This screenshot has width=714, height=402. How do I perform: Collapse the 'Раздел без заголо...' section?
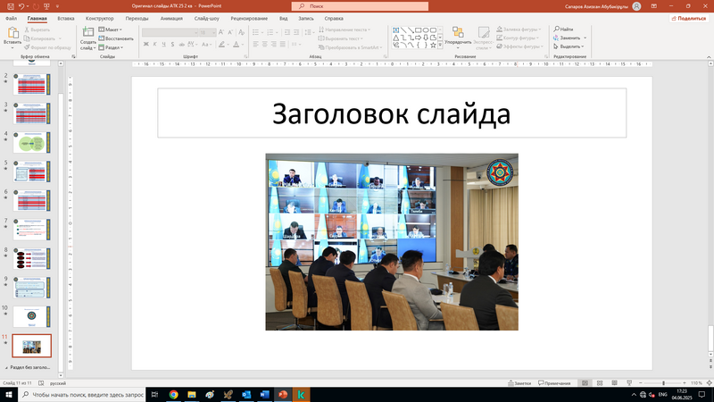pyautogui.click(x=6, y=367)
